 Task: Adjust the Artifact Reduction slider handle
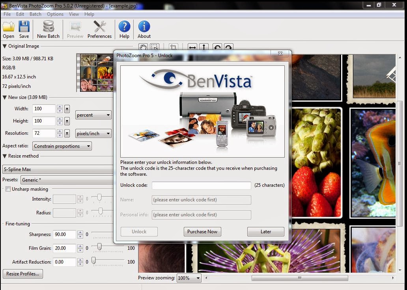click(94, 260)
